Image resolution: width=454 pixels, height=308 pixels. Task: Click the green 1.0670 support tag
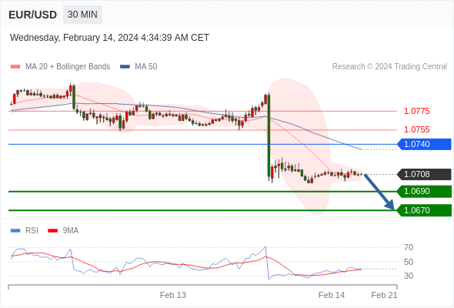coord(424,210)
